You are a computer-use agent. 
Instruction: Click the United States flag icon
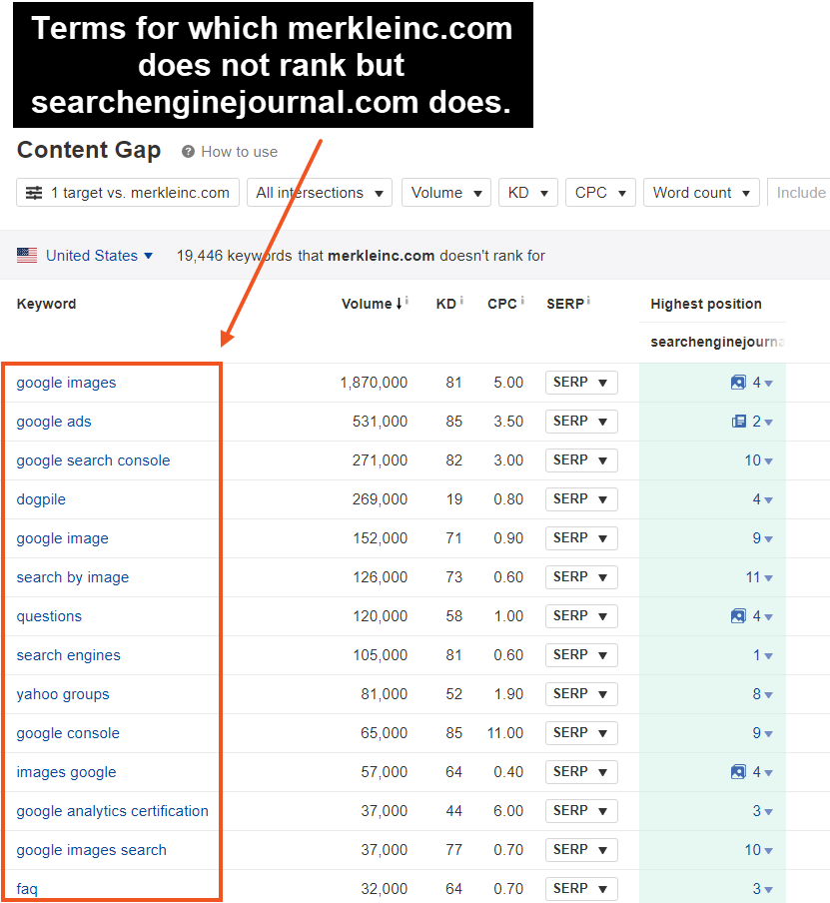[x=27, y=256]
